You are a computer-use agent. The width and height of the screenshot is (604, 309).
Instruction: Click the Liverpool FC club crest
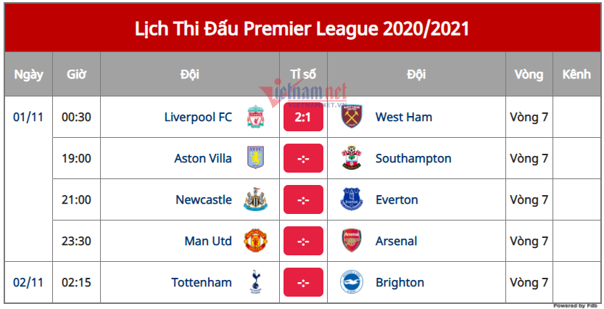pyautogui.click(x=255, y=117)
